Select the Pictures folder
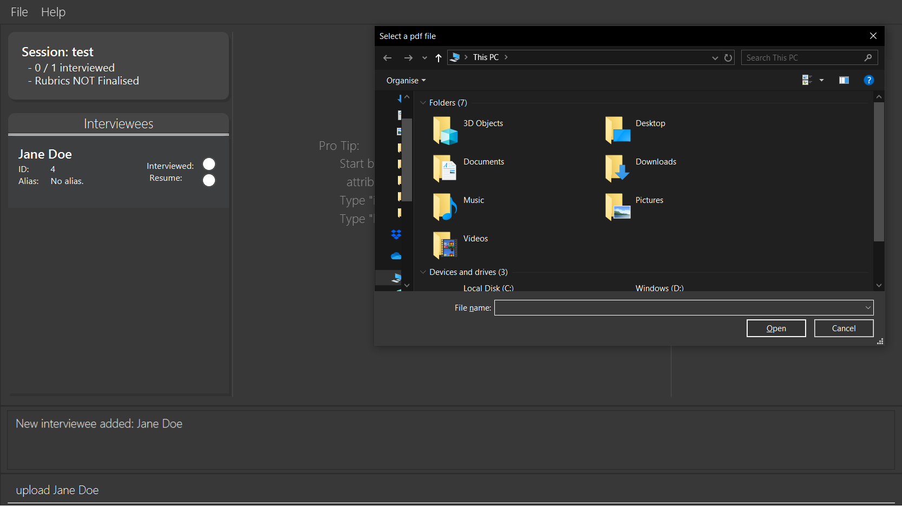The width and height of the screenshot is (902, 506). (634, 207)
